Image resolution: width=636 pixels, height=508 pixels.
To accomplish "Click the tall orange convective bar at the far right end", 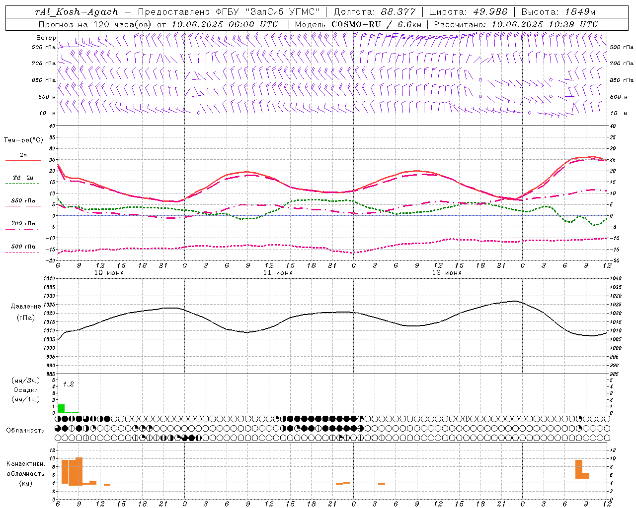I will coord(579,469).
